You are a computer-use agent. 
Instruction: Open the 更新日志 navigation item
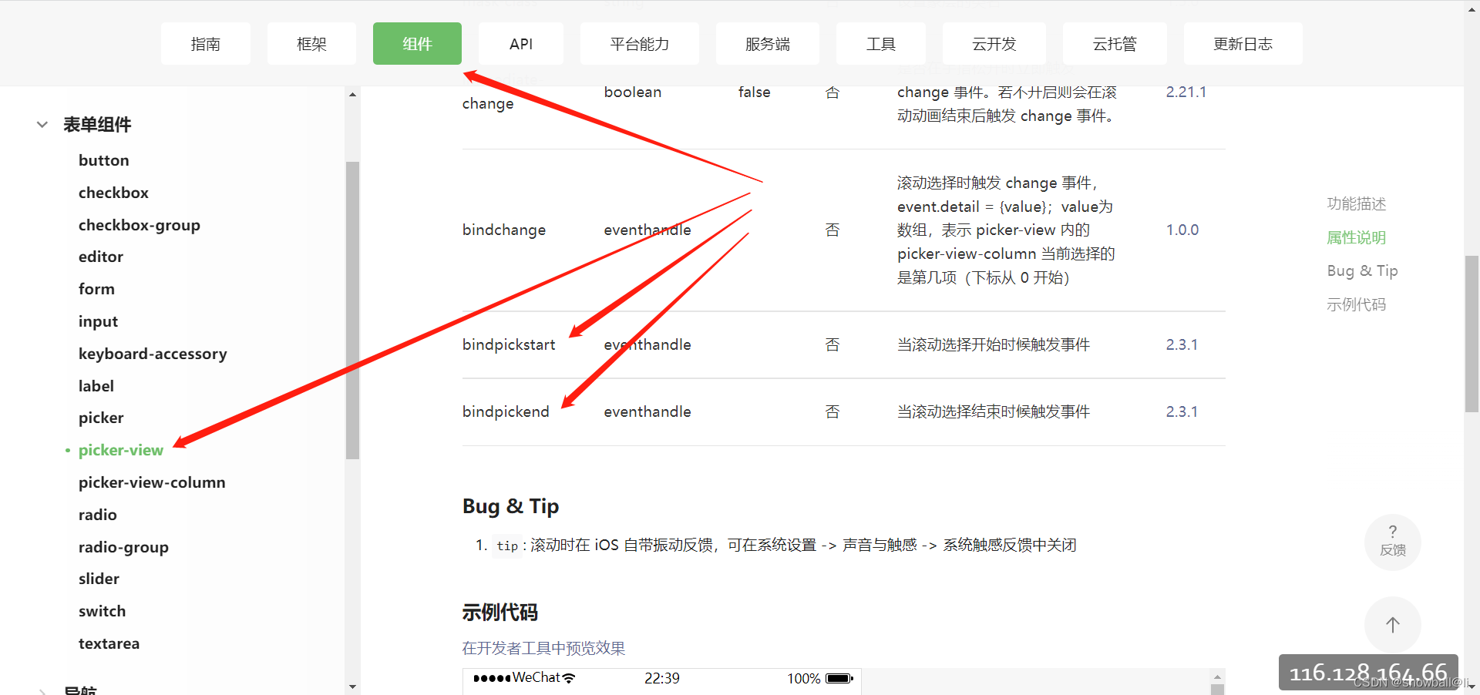(x=1242, y=43)
